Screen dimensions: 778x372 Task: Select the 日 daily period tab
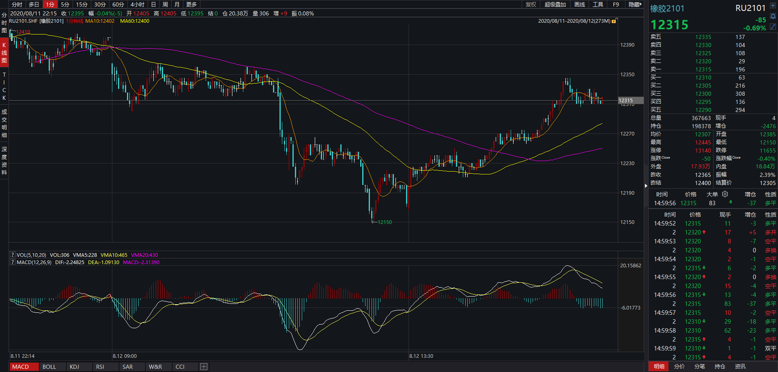153,4
